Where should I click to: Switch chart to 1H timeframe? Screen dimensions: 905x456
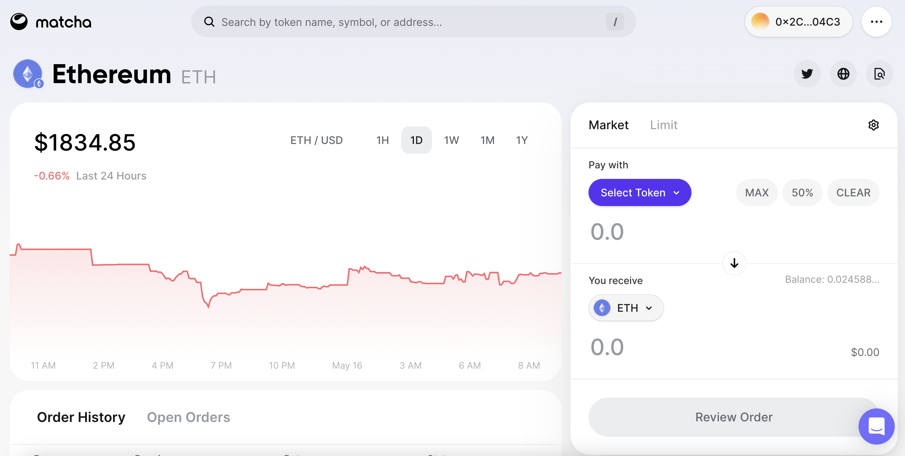point(382,140)
